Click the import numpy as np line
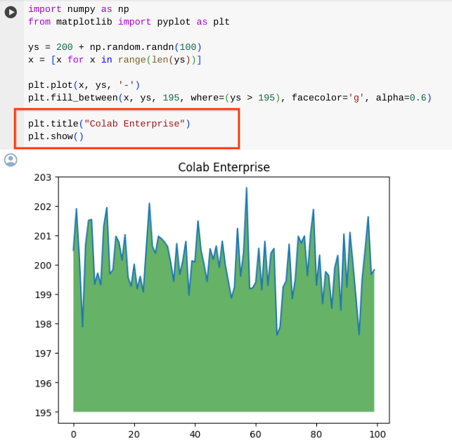 point(79,9)
